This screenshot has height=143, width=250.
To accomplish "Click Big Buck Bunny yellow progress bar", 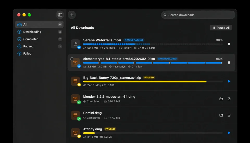I will [153, 82].
